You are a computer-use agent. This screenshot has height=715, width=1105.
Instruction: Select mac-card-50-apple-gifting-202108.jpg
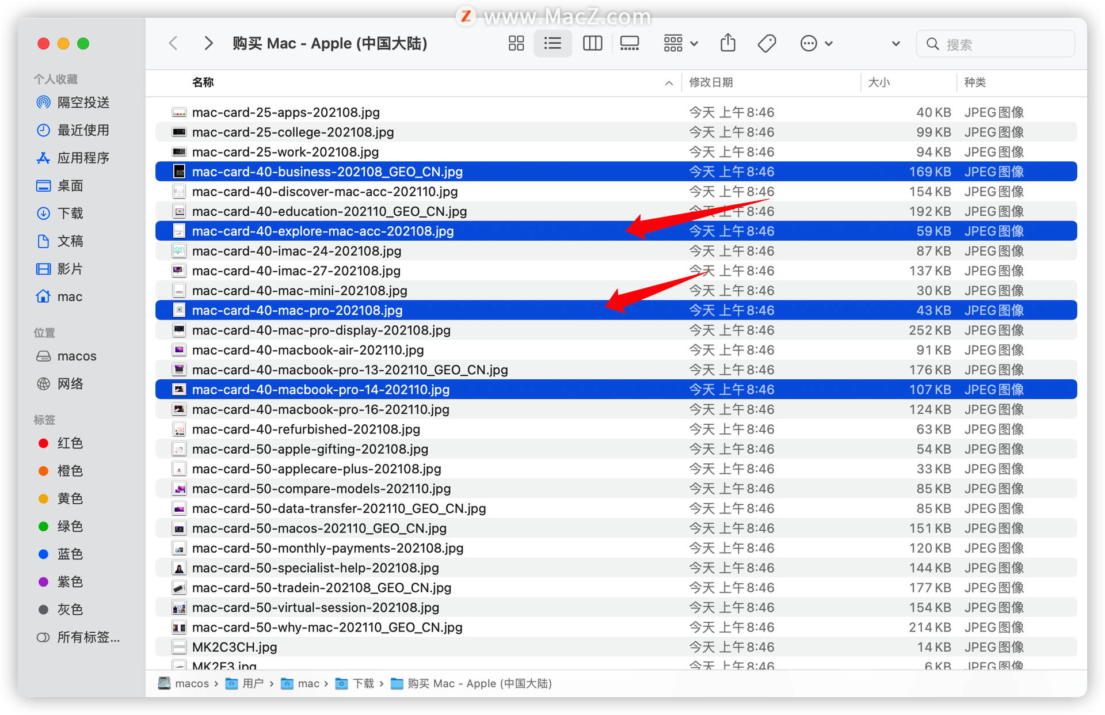pyautogui.click(x=616, y=449)
